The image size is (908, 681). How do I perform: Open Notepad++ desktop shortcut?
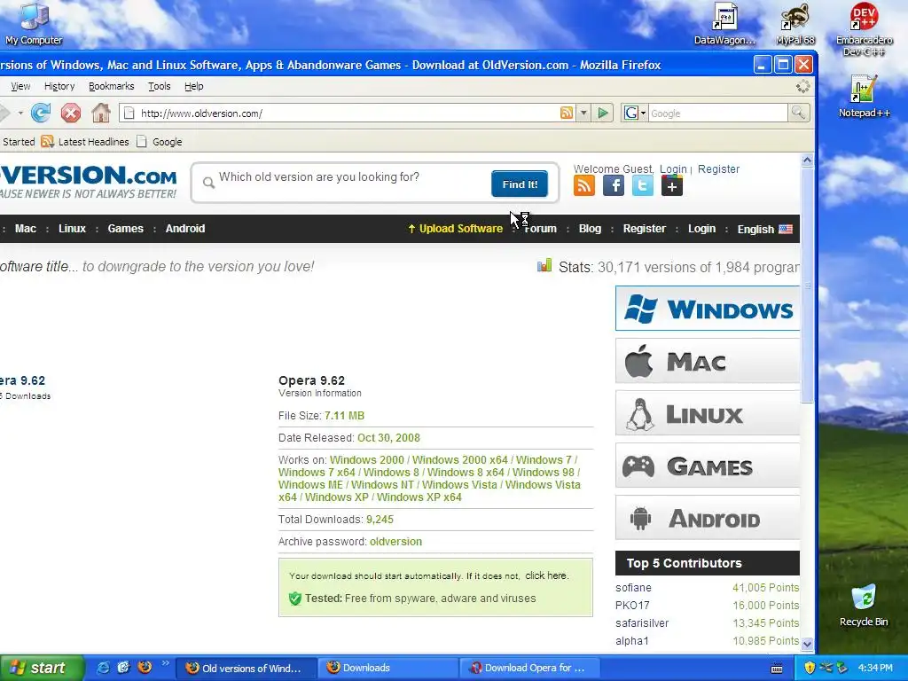click(864, 96)
